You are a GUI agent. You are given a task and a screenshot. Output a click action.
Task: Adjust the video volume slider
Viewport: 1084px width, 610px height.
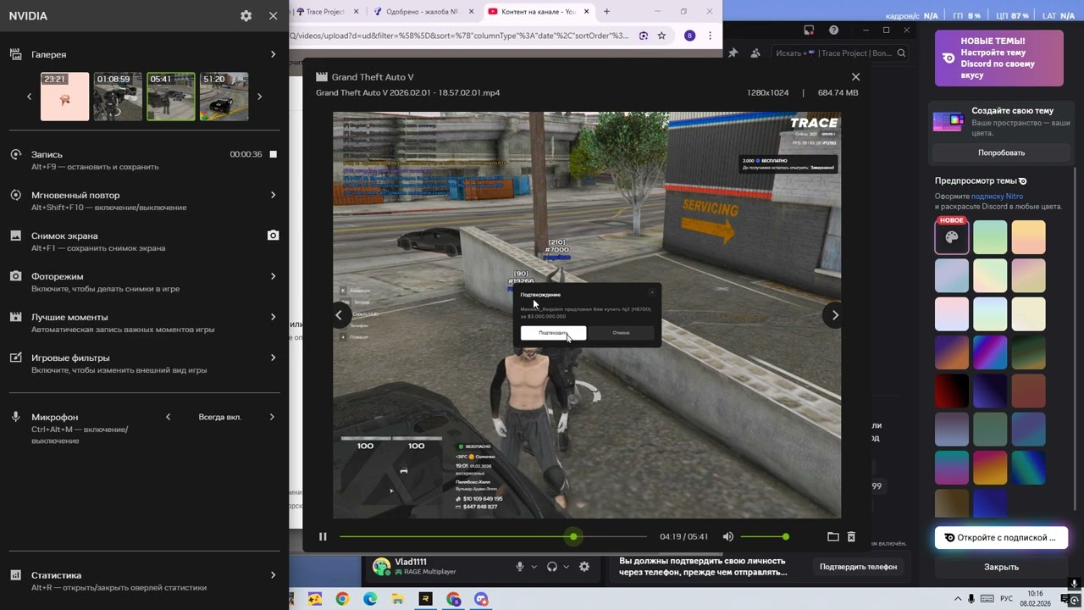point(764,536)
